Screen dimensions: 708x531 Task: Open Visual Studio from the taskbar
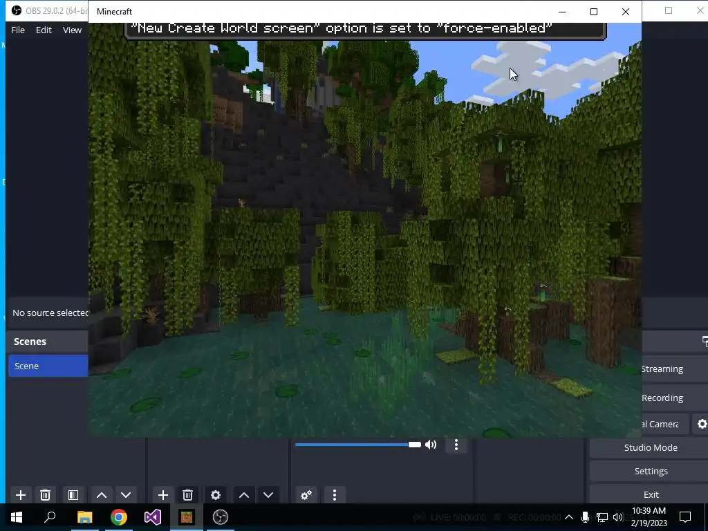(x=153, y=517)
